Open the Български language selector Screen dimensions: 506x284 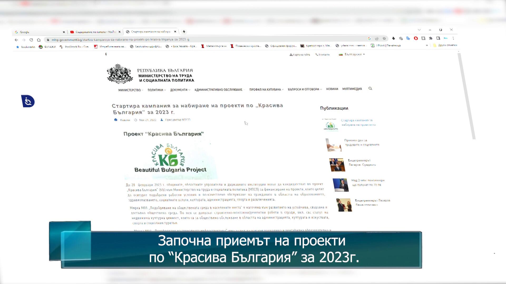click(x=353, y=54)
